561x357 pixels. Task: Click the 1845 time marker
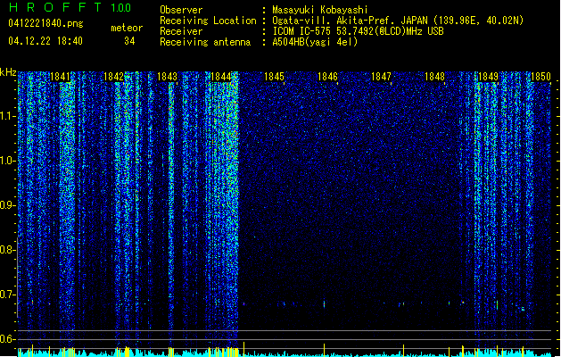[274, 77]
